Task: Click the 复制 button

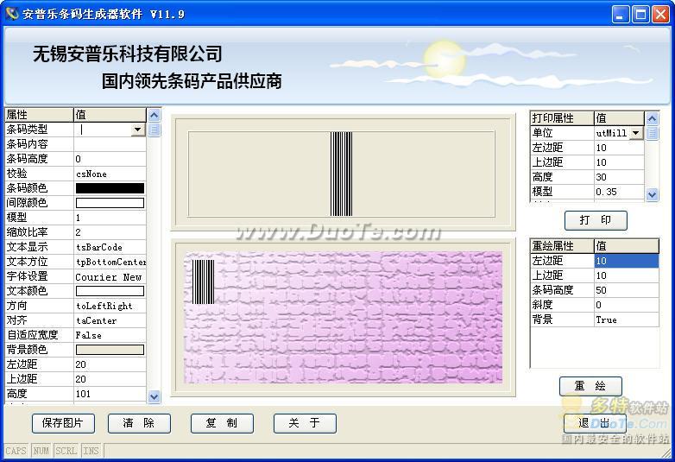Action: [222, 423]
